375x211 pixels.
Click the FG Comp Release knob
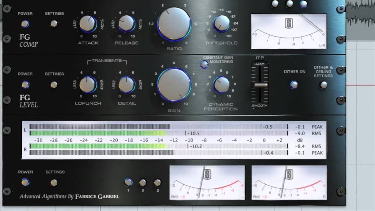coord(127,24)
